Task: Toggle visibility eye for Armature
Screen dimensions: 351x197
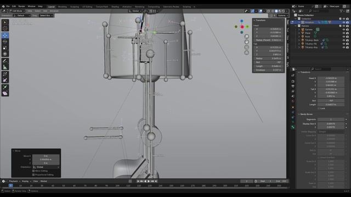Action: tap(344, 22)
